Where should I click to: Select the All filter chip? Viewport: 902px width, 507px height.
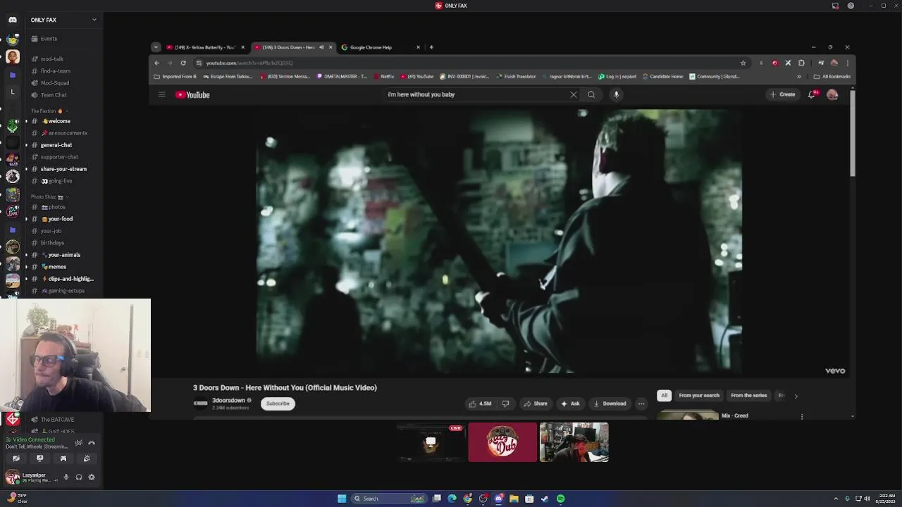664,396
